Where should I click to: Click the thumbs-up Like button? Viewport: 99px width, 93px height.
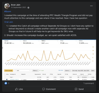pyautogui.click(x=19, y=89)
